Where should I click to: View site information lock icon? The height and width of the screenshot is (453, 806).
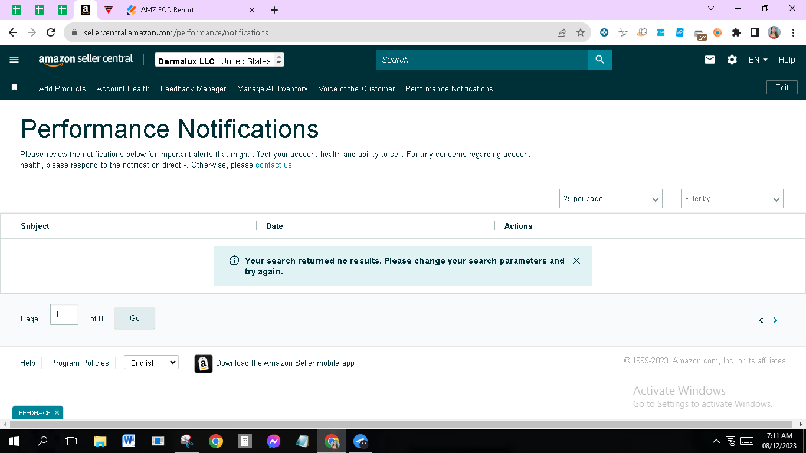[74, 33]
